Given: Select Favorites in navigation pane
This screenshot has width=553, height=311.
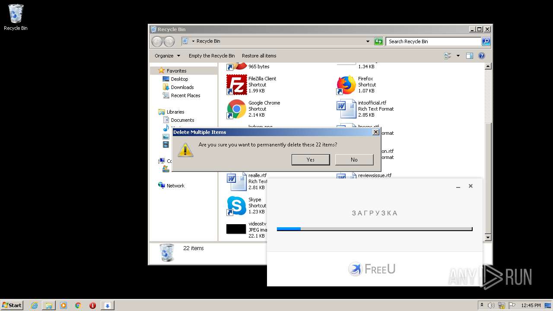Looking at the screenshot, I should 176,71.
